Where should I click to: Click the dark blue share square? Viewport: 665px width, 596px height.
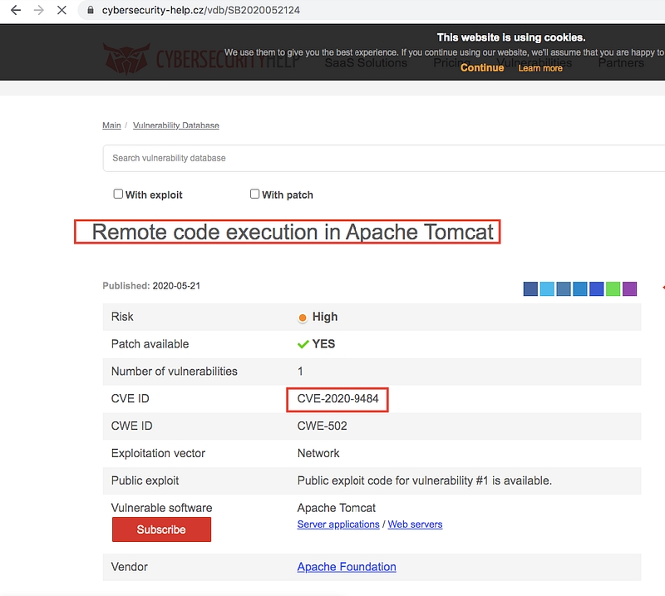pos(530,289)
